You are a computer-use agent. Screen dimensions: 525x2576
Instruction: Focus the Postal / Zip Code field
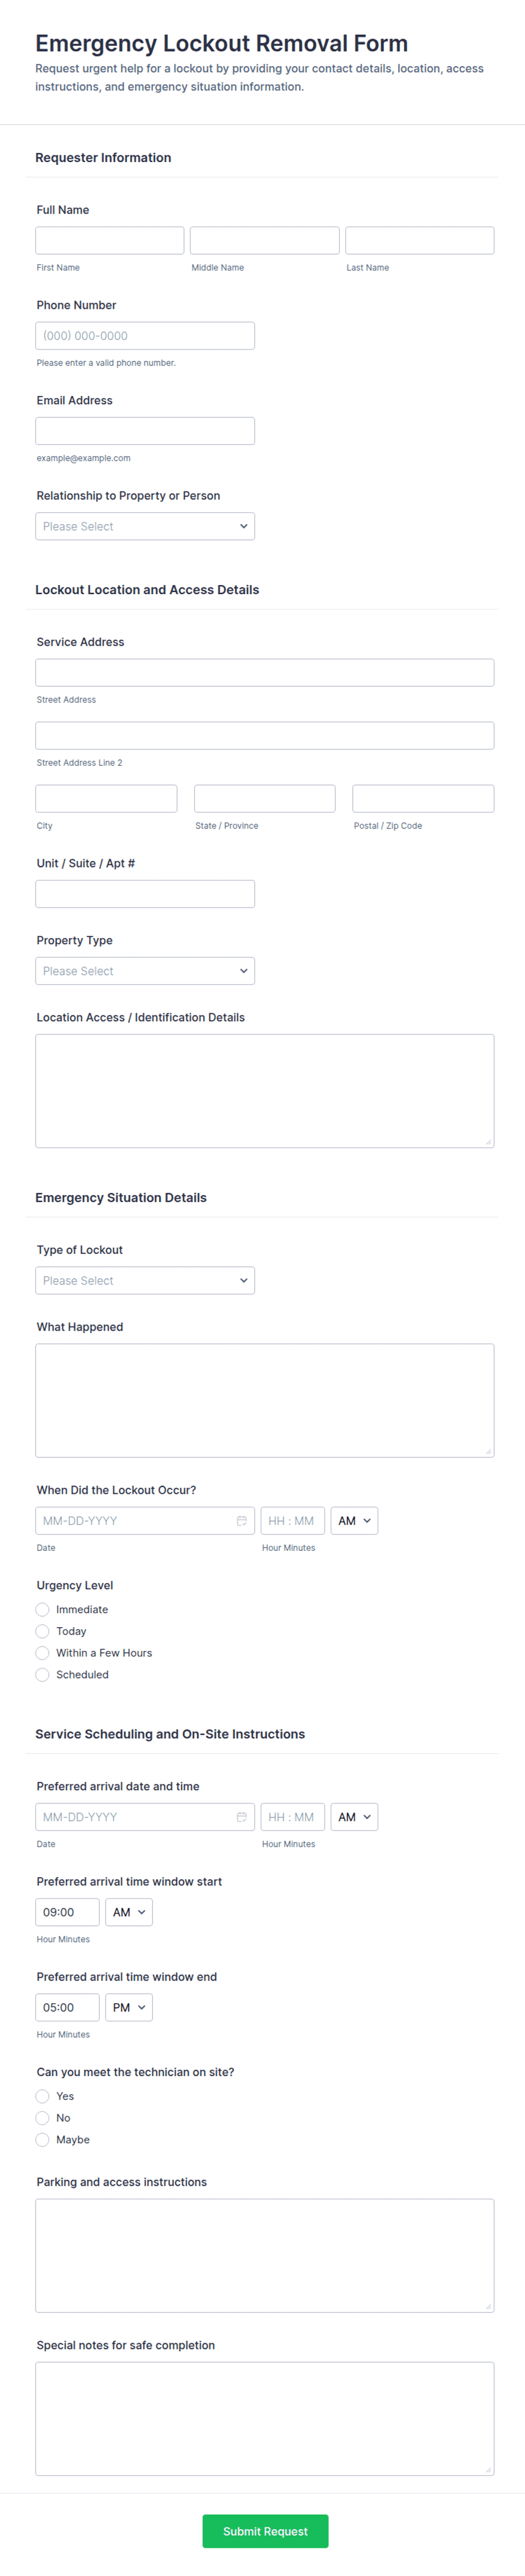[423, 798]
